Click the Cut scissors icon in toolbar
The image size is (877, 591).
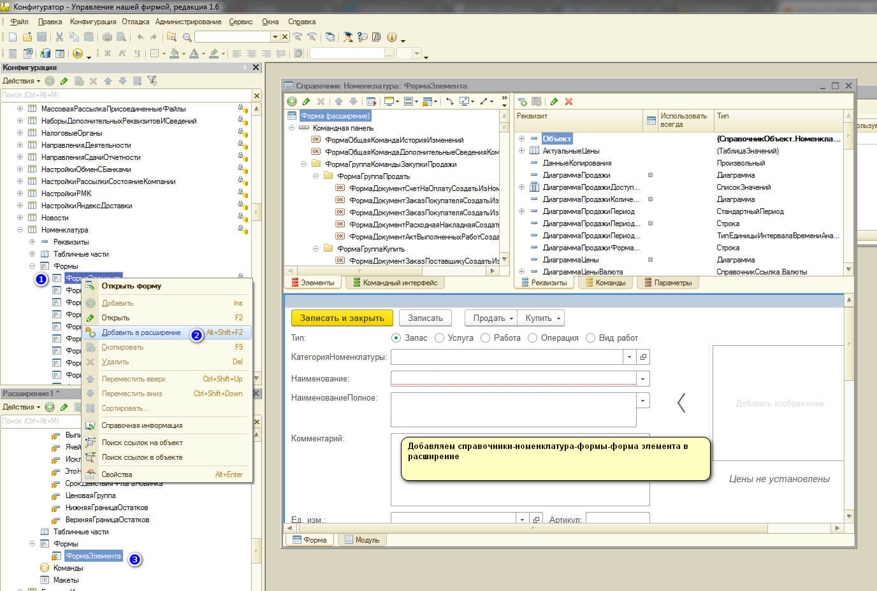[x=59, y=37]
